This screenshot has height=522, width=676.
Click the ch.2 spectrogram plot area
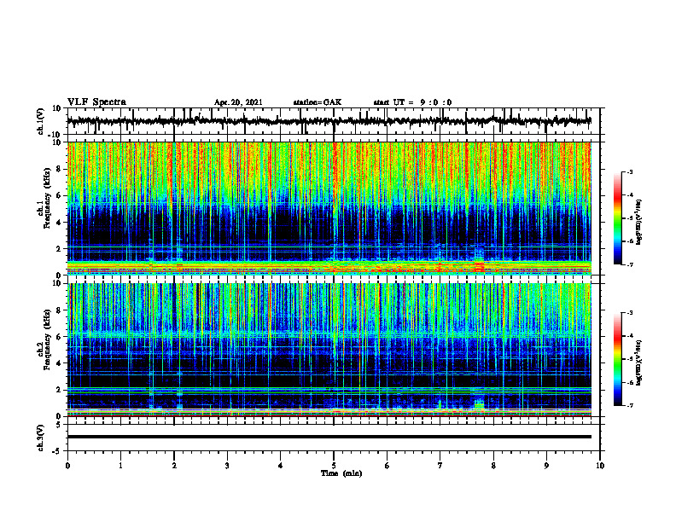(329, 350)
